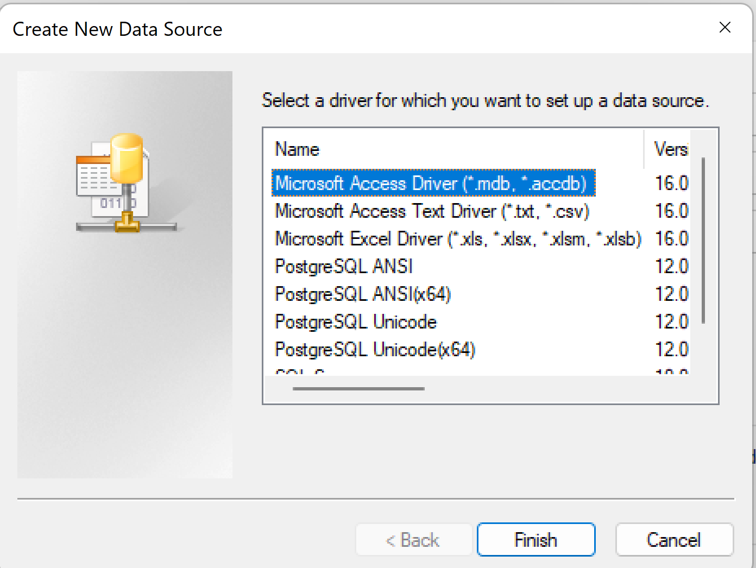Select the PostgreSQL ANSI(x64) driver
The width and height of the screenshot is (756, 568).
[363, 294]
